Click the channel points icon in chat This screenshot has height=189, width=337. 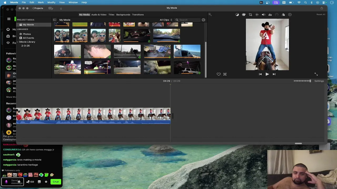(x=28, y=182)
